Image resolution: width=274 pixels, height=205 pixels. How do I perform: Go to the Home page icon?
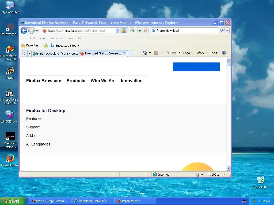pos(145,53)
